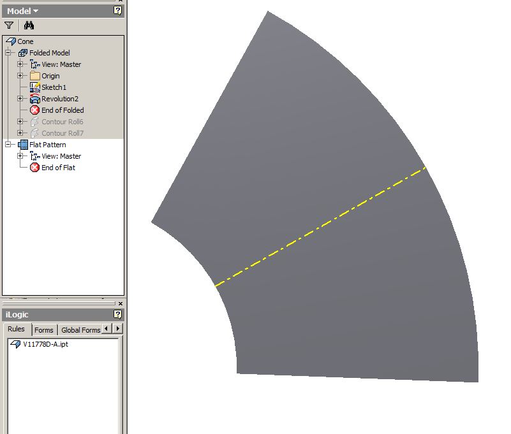Image resolution: width=511 pixels, height=434 pixels.
Task: Select the Revolution2 feature icon
Action: 35,99
